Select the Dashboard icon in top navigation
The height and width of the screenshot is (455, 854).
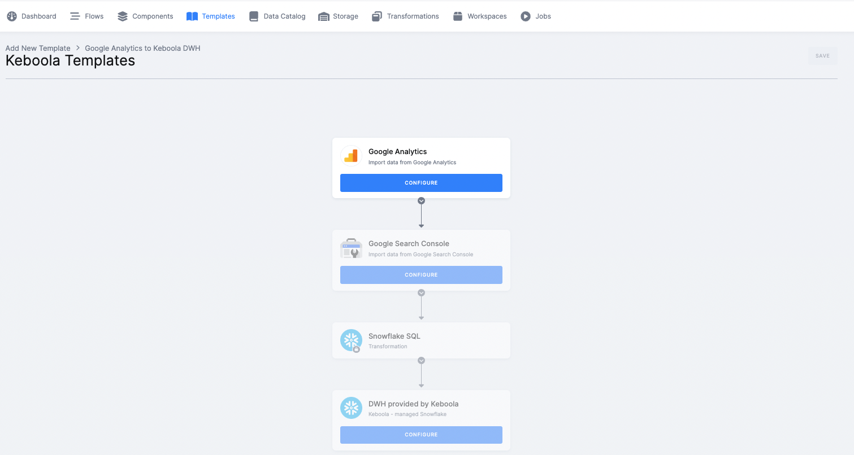click(12, 16)
